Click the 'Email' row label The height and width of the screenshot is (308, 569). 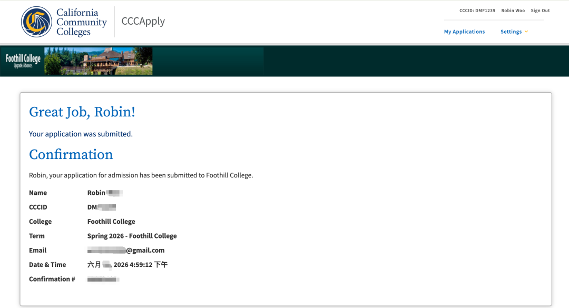(x=38, y=250)
